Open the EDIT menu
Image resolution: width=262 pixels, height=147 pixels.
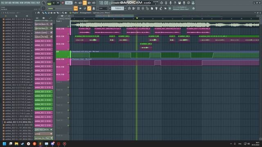click(7, 3)
